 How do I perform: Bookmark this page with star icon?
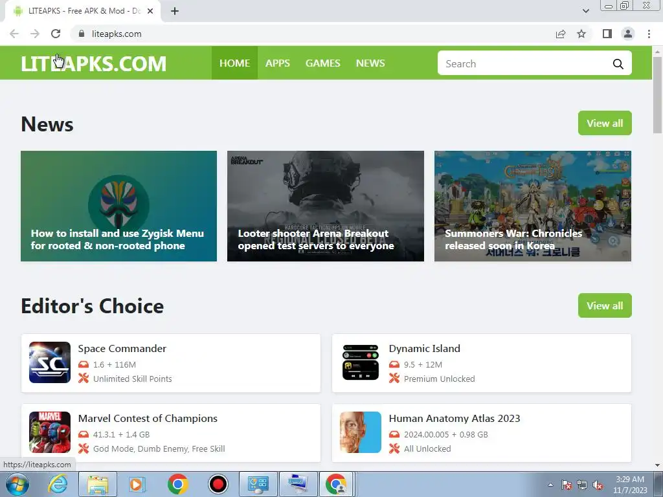pyautogui.click(x=581, y=34)
